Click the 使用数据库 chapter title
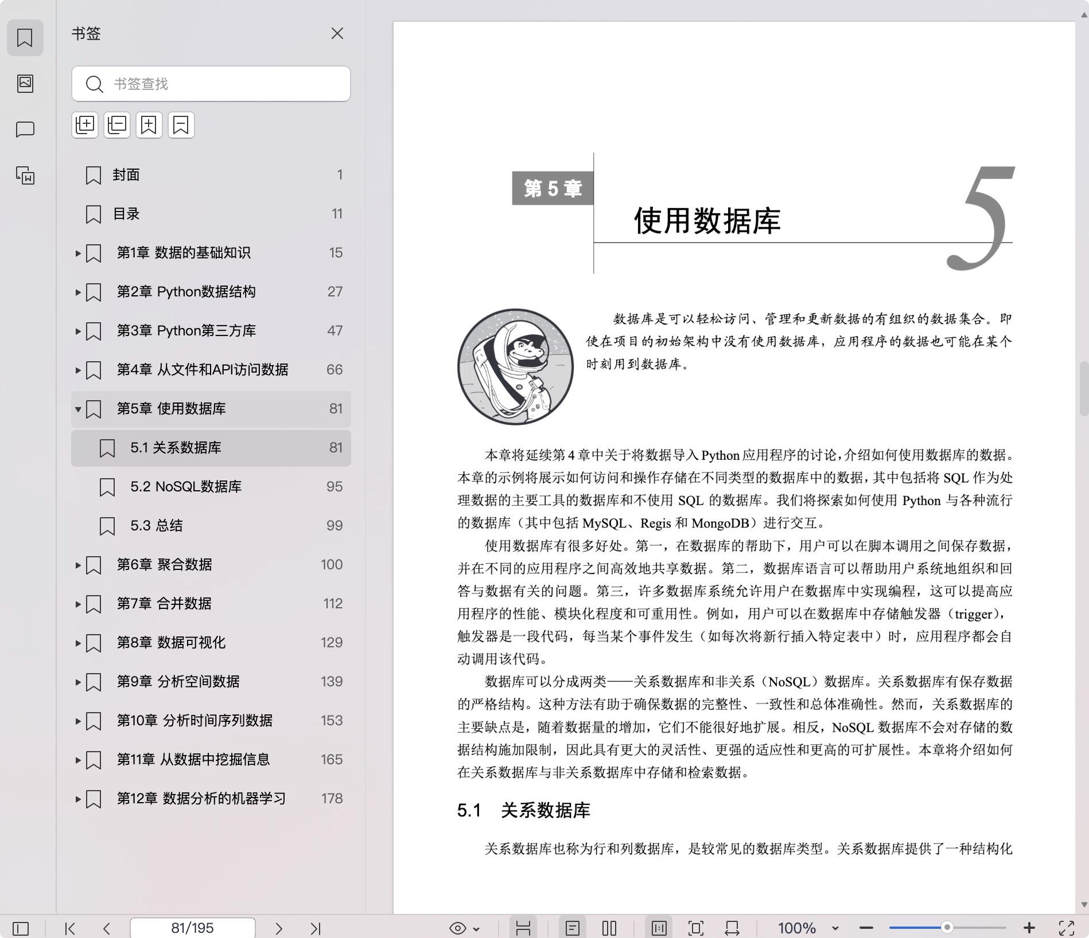1089x938 pixels. (x=707, y=221)
